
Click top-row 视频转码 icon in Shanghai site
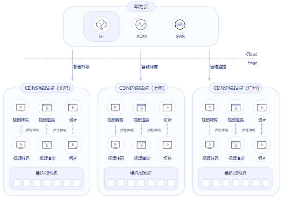(115, 107)
